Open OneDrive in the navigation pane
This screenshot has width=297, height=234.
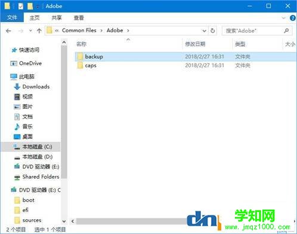[30, 63]
